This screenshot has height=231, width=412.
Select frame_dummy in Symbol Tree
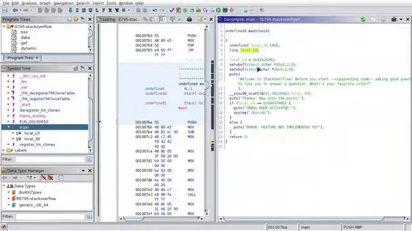(33, 116)
